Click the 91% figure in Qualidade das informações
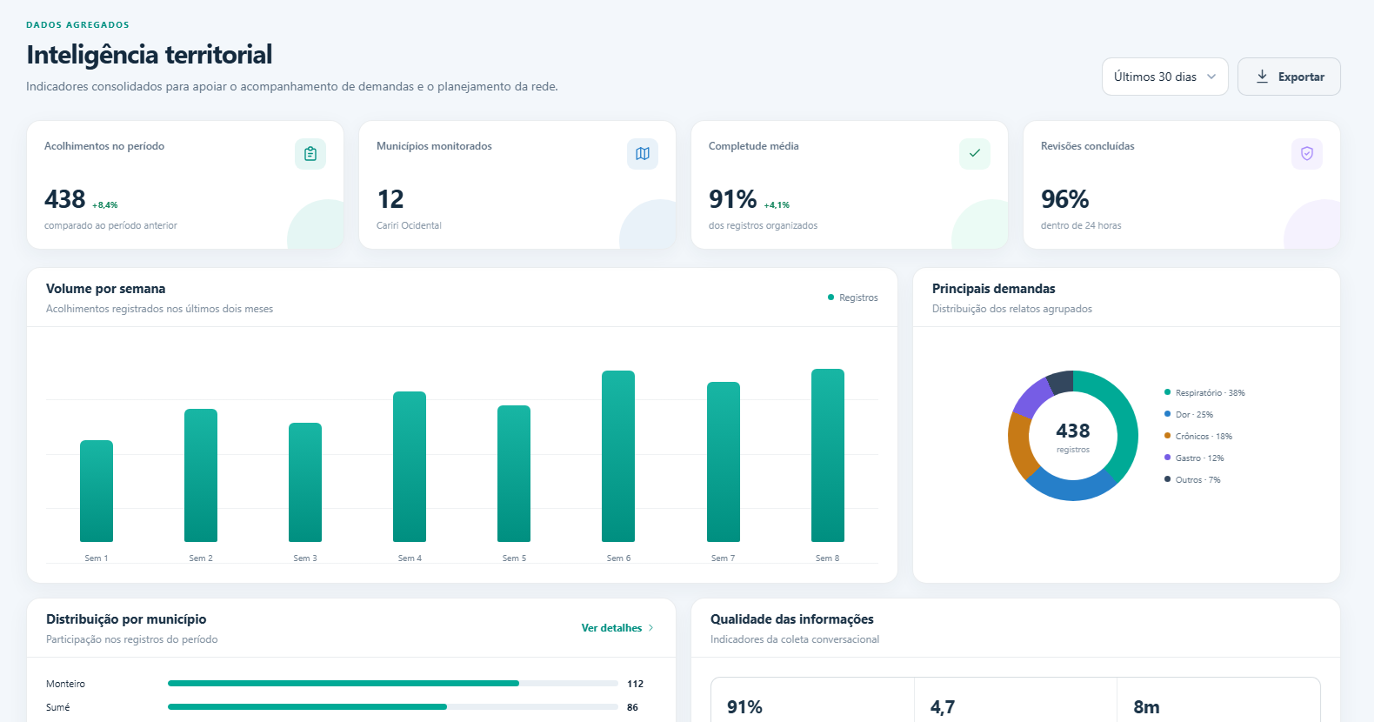This screenshot has height=722, width=1374. click(x=745, y=707)
